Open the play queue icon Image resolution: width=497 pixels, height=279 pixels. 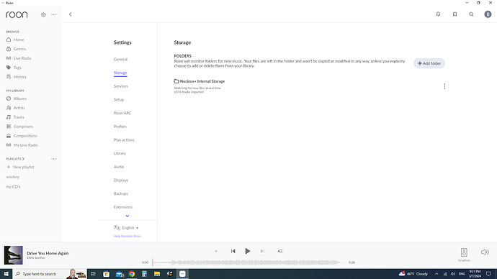280,251
